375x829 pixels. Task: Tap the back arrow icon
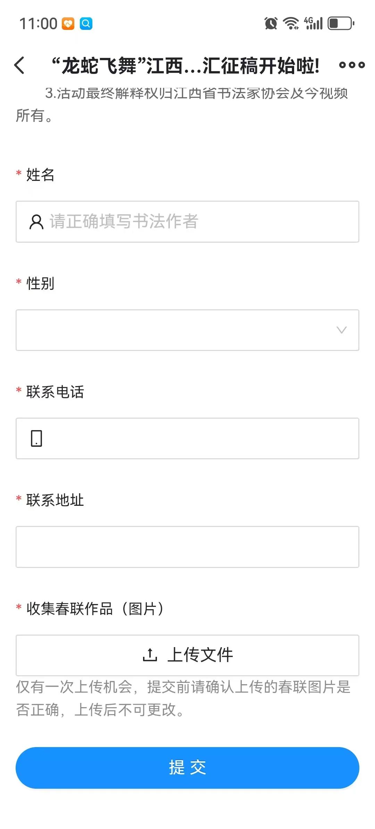coord(19,65)
